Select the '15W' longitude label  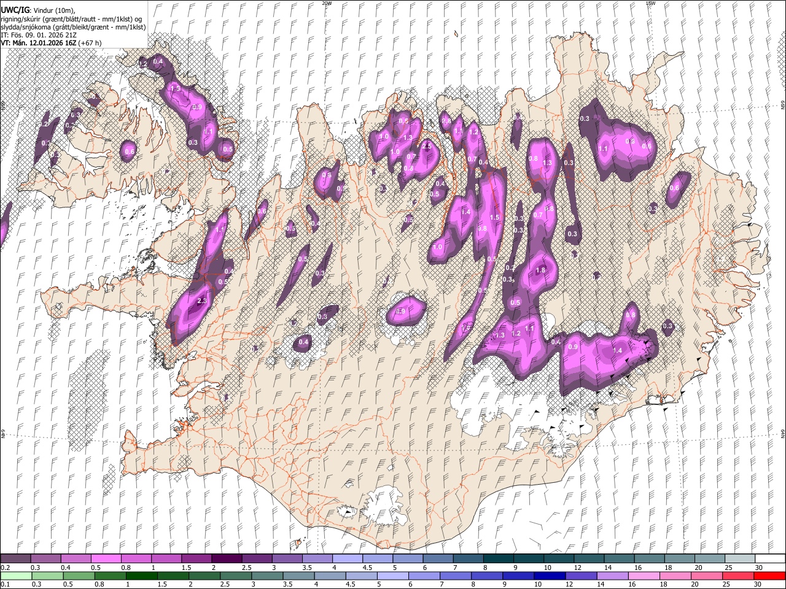(650, 3)
